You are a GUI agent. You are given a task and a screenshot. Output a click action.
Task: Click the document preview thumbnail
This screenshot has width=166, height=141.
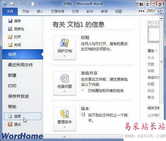[x=153, y=32]
